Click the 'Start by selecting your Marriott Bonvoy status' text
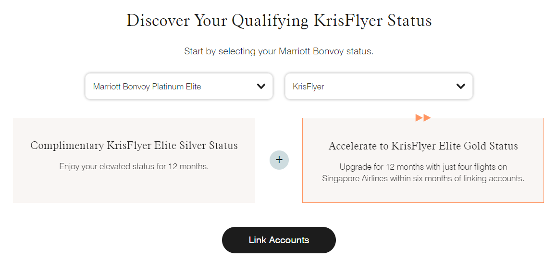Image resolution: width=556 pixels, height=261 pixels. [x=279, y=51]
